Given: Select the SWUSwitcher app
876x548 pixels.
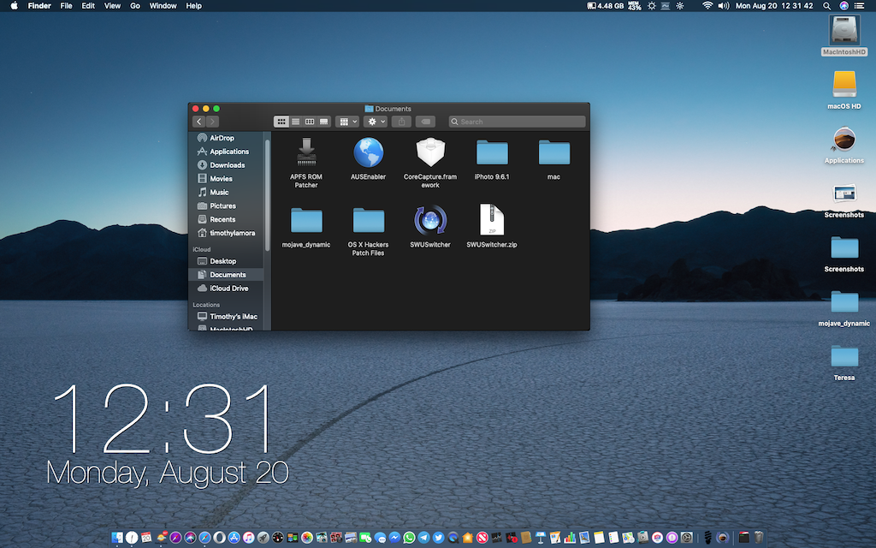Looking at the screenshot, I should 430,228.
